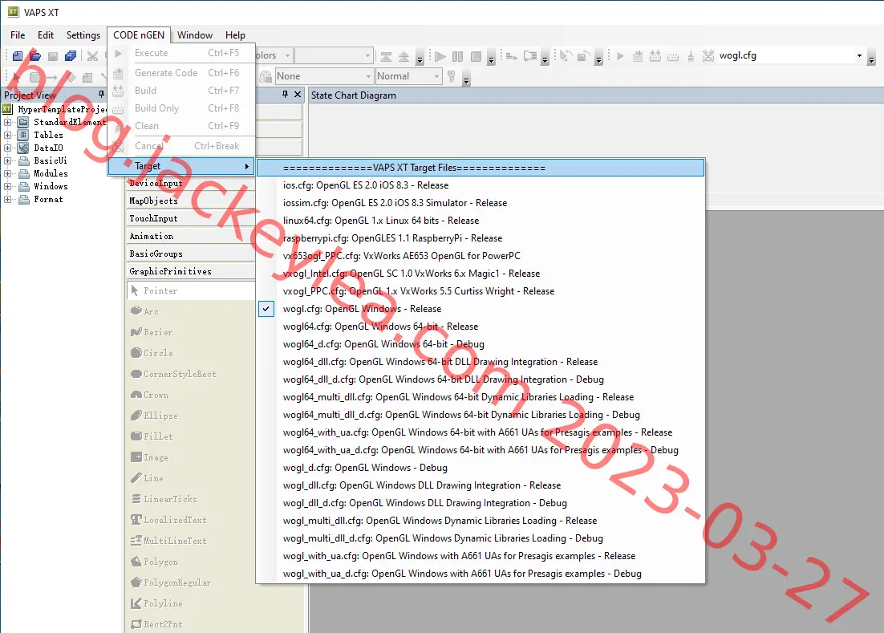Open the DeviceInput palette group
The width and height of the screenshot is (884, 633).
point(191,183)
